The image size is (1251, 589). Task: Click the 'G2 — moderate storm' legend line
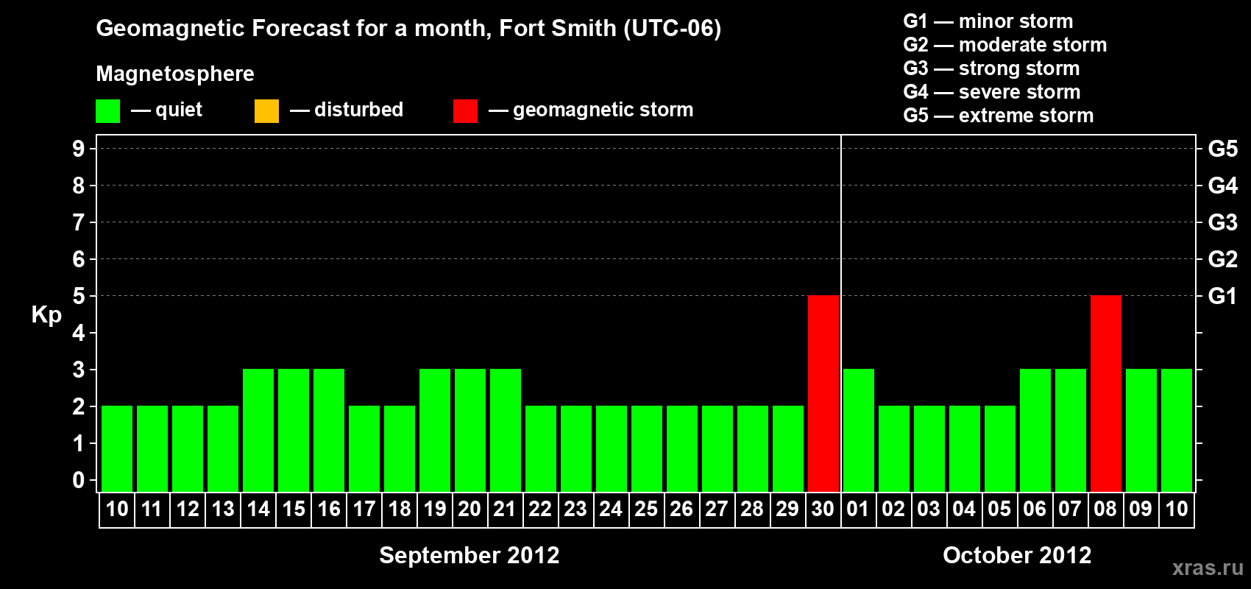tap(1005, 45)
